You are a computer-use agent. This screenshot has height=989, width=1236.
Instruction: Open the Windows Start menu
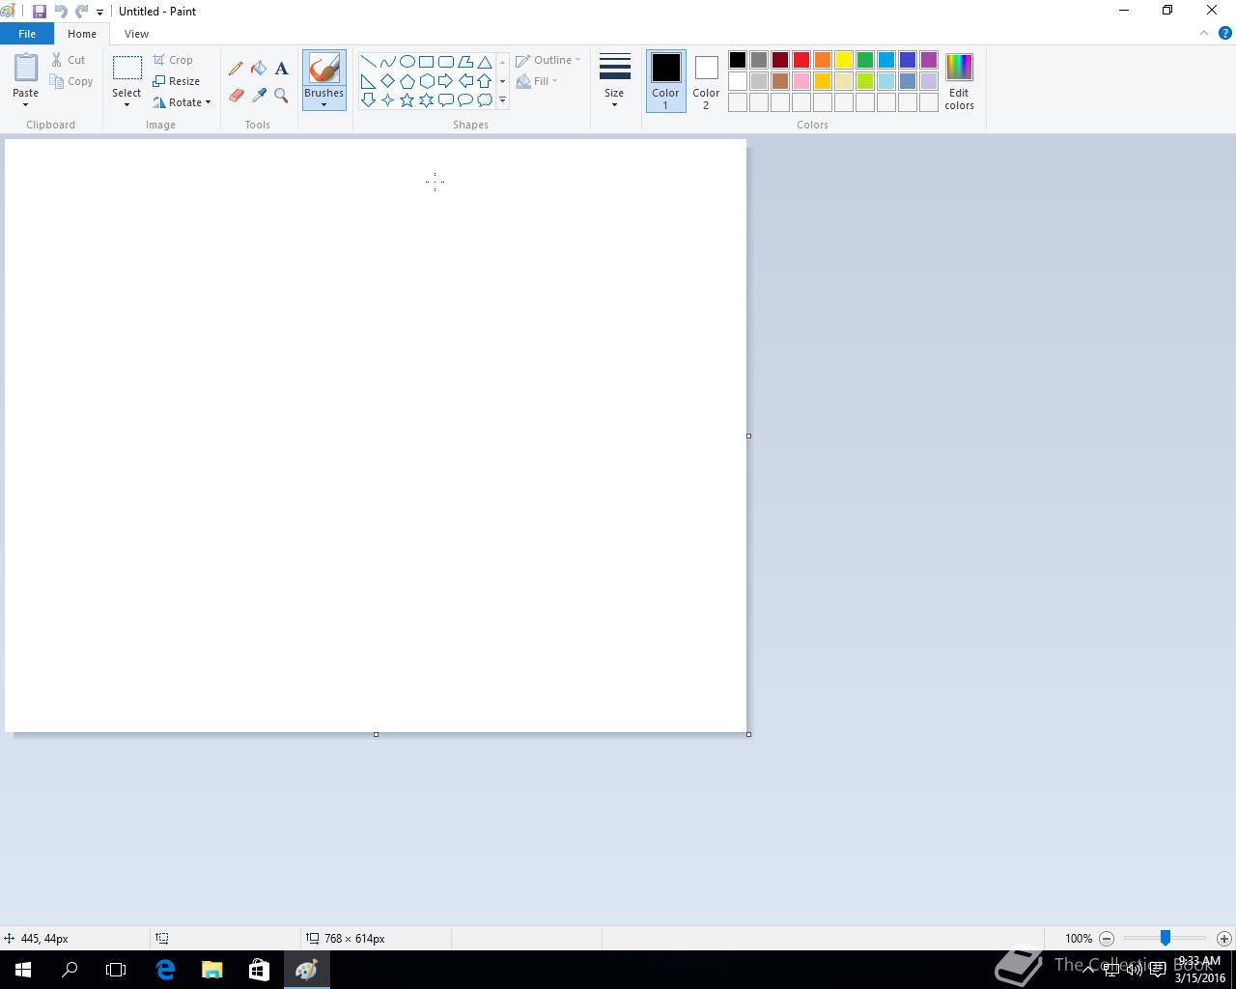click(23, 970)
